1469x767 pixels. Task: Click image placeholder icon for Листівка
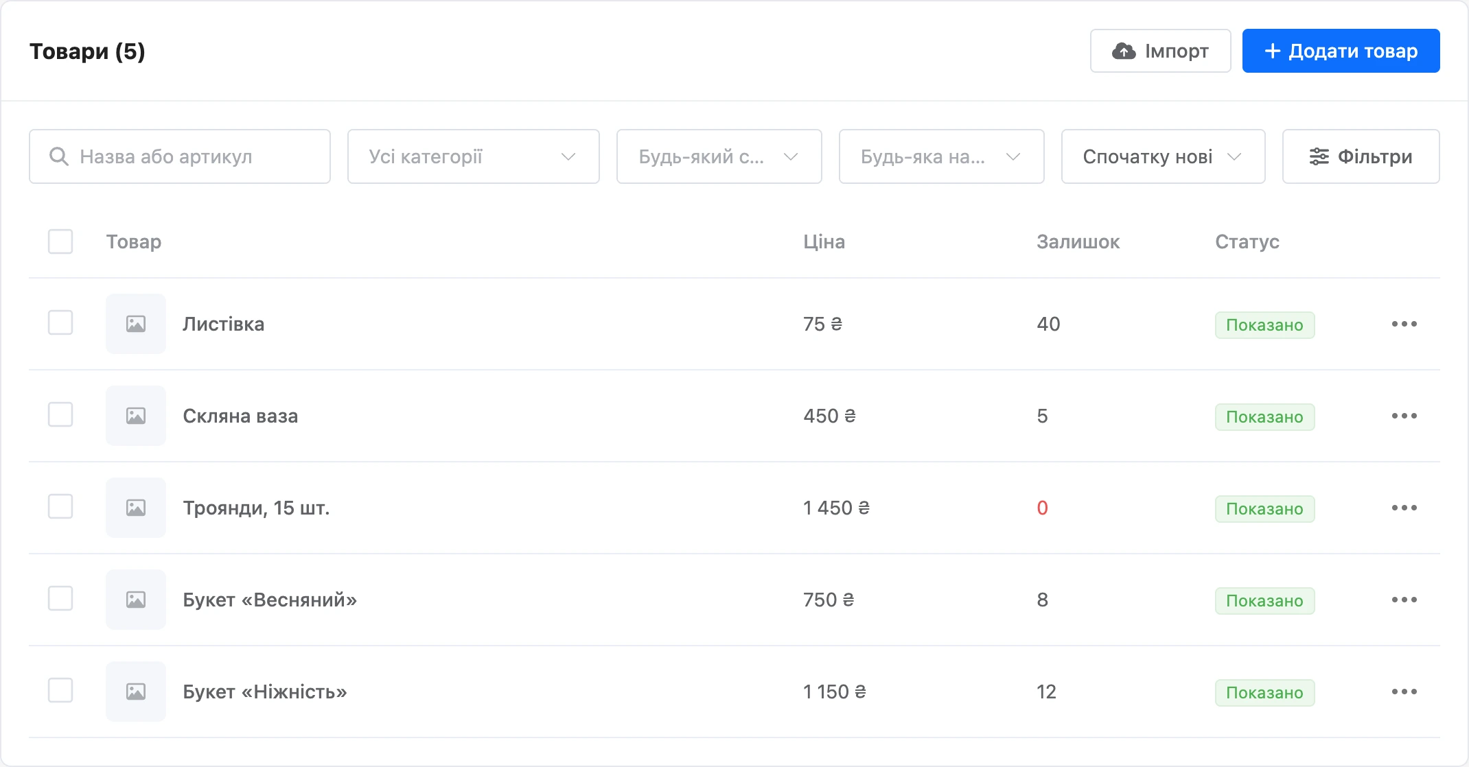click(136, 324)
